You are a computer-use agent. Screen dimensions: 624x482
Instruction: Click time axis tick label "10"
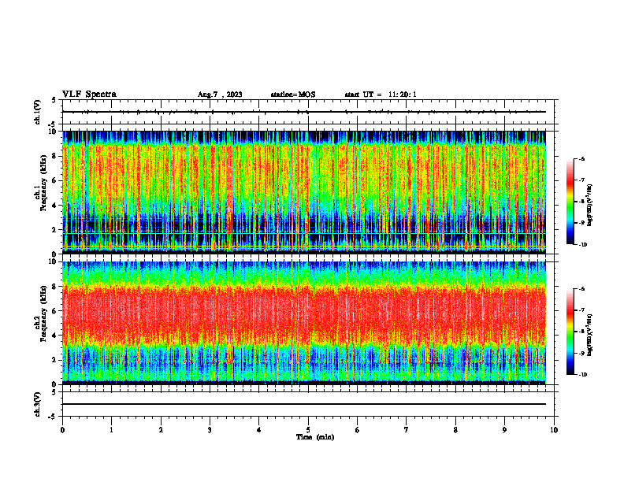(554, 430)
